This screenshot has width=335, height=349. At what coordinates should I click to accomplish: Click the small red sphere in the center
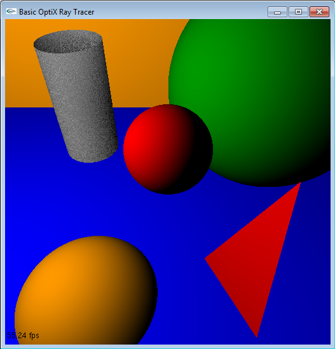(168, 149)
